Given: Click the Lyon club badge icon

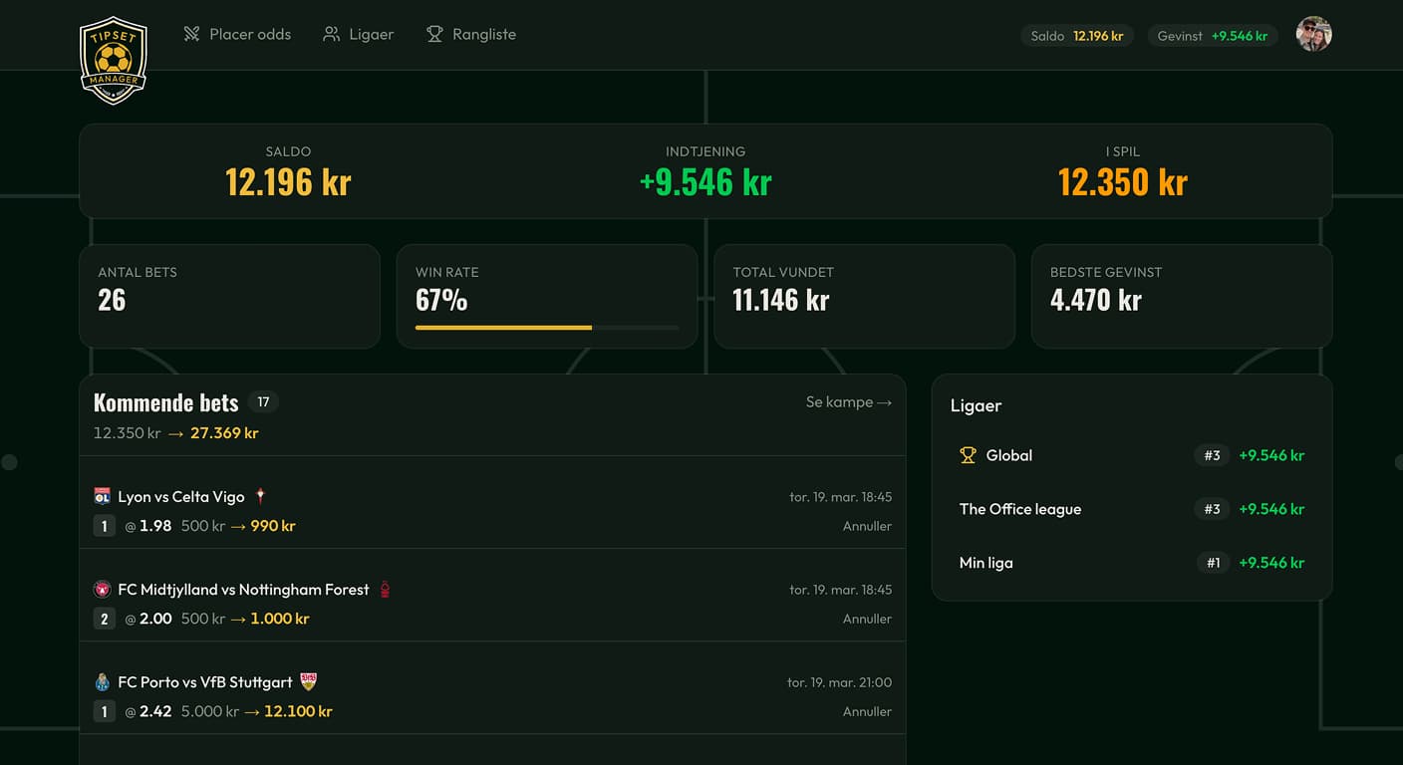Looking at the screenshot, I should point(104,495).
